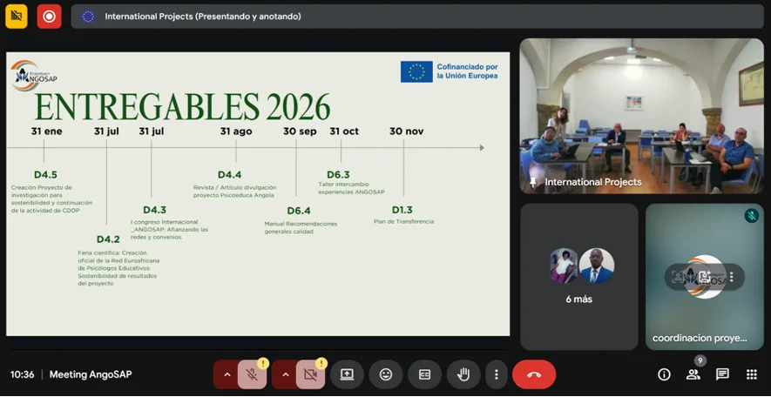Image resolution: width=771 pixels, height=397 pixels.
Task: Click the yellow captions-off icon at top left
Action: (17, 16)
